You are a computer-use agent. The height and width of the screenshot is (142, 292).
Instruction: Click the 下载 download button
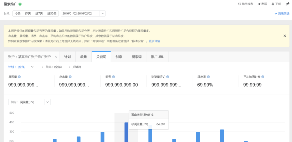pyautogui.click(x=276, y=4)
